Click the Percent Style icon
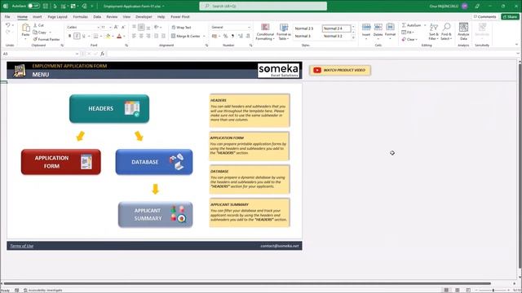Image resolution: width=522 pixels, height=293 pixels. pos(225,36)
